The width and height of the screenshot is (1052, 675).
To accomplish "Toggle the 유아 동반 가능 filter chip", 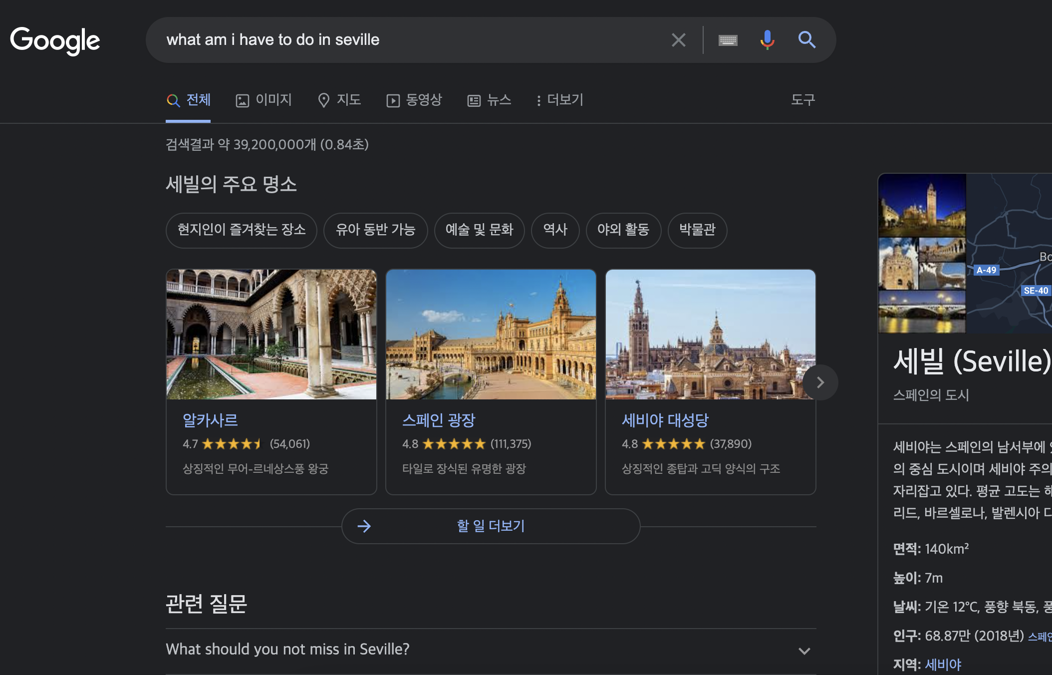I will pos(375,230).
